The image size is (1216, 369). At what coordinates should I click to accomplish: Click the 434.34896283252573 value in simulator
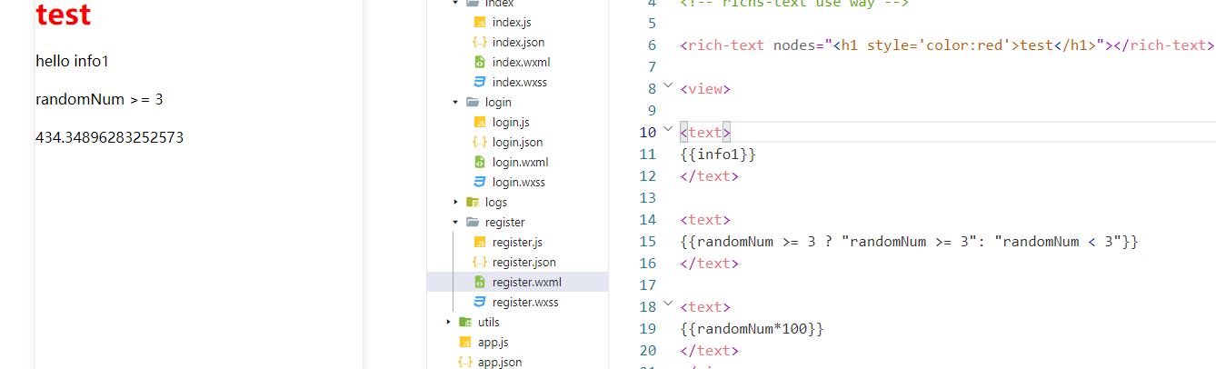109,137
